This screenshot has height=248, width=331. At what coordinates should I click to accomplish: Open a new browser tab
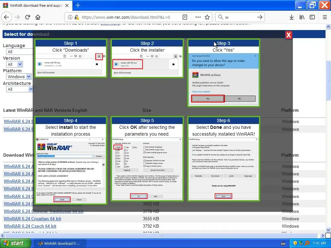pyautogui.click(x=78, y=5)
